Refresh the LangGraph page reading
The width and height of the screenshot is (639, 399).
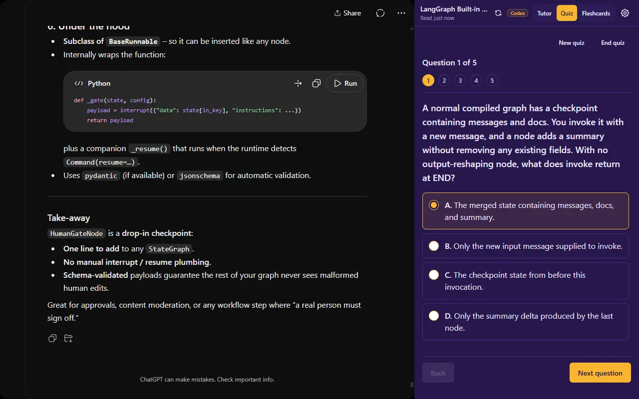[x=498, y=13]
